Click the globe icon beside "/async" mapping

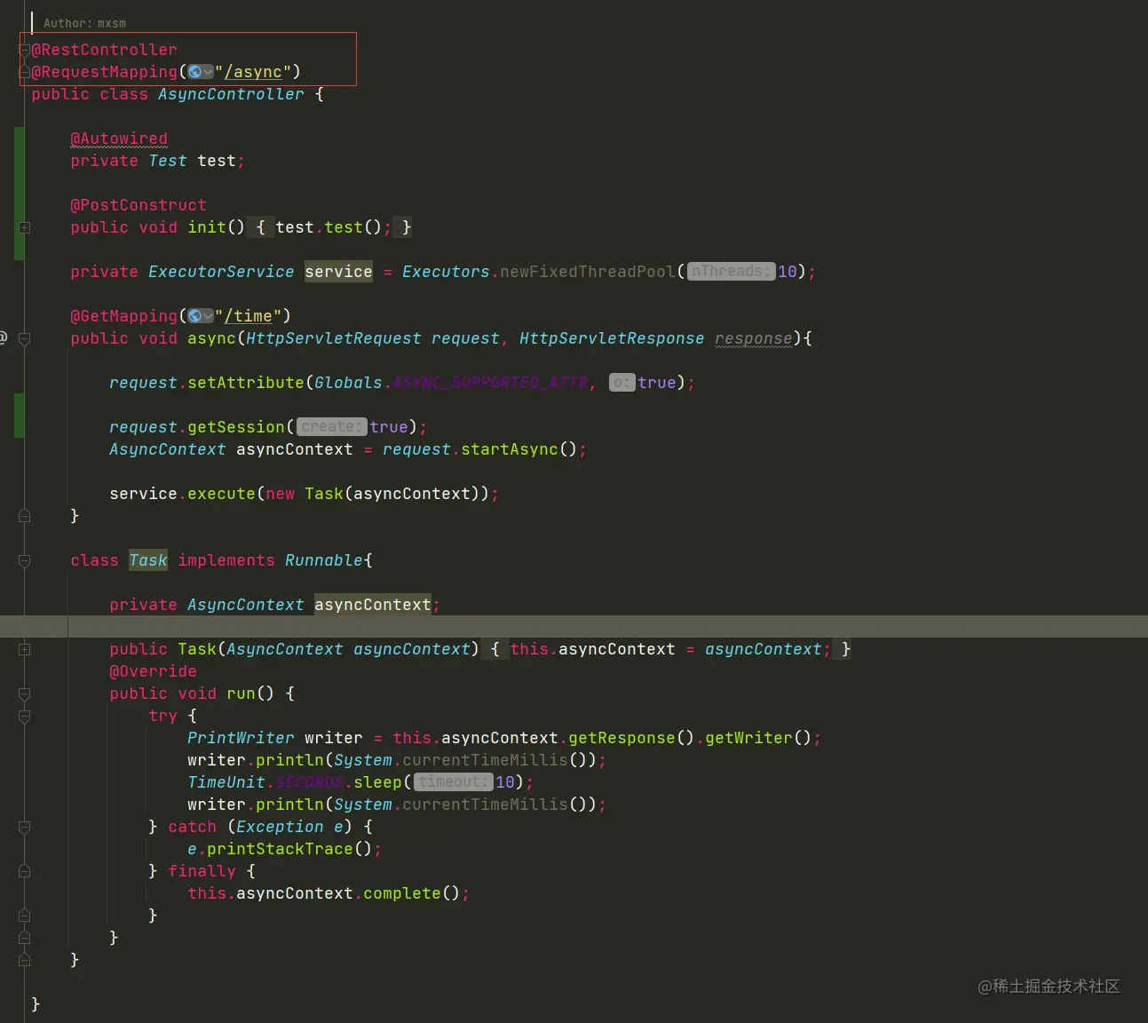(x=195, y=72)
